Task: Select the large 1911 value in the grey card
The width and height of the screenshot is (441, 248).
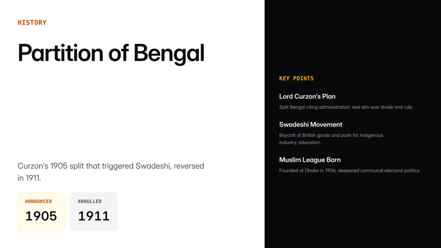Action: pyautogui.click(x=93, y=216)
